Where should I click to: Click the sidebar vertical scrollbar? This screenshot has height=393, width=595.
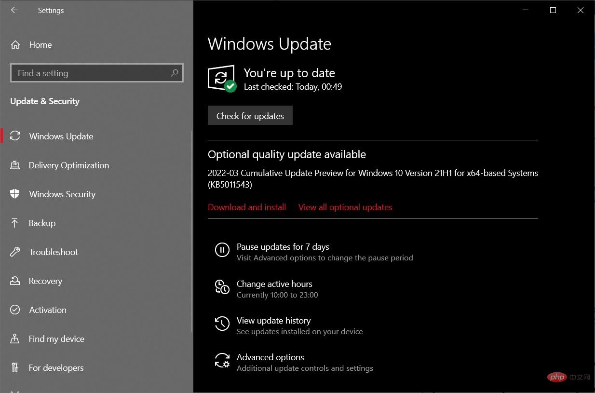[191, 231]
